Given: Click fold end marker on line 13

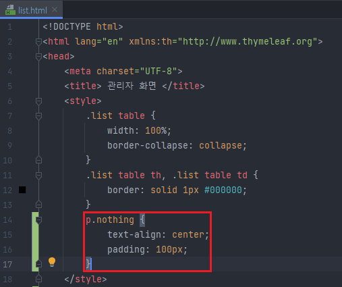Looking at the screenshot, I should (x=38, y=205).
